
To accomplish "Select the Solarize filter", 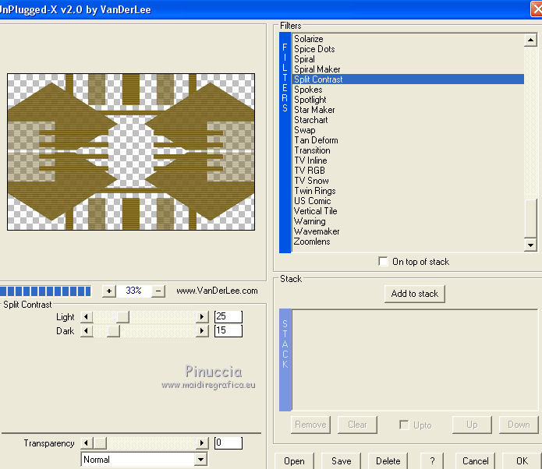I will 309,39.
